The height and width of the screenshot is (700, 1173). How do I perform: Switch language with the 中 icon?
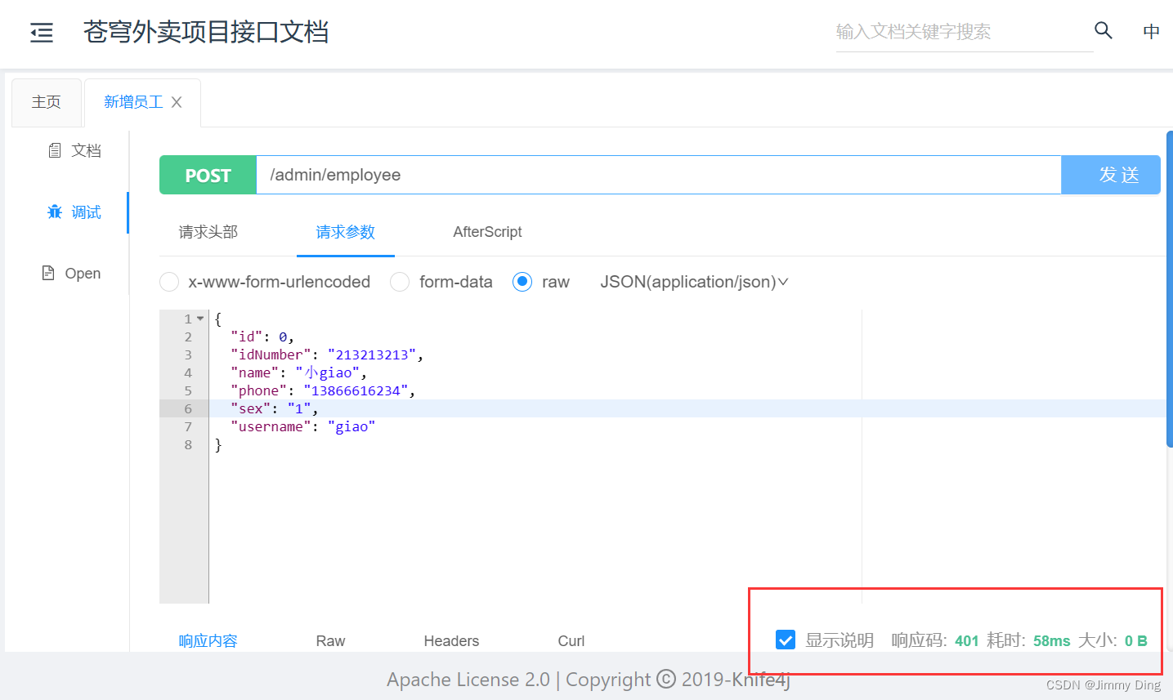point(1151,31)
